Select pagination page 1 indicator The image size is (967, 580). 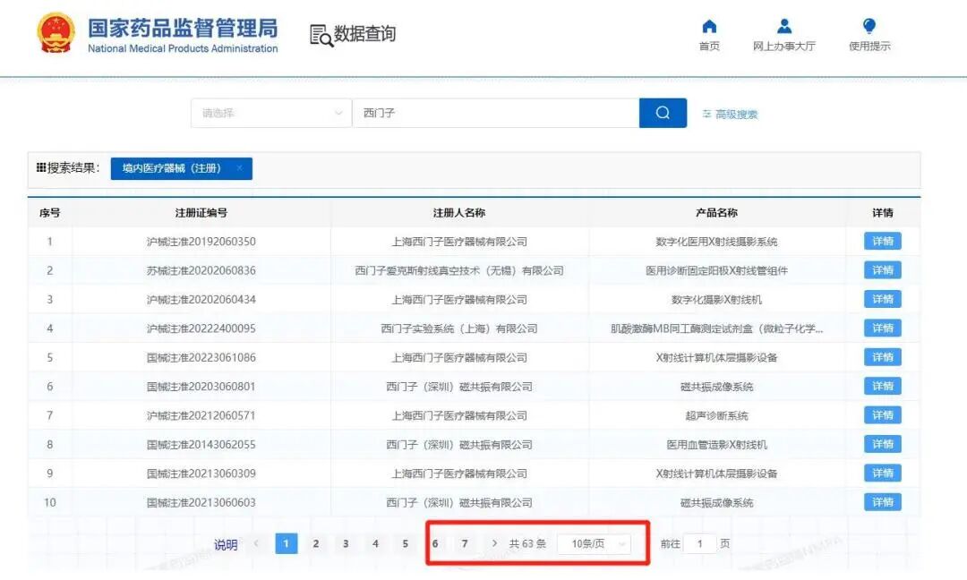pos(286,543)
